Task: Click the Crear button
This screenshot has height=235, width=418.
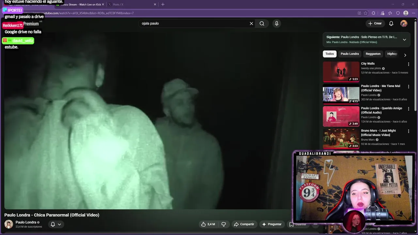Action: pyautogui.click(x=375, y=23)
